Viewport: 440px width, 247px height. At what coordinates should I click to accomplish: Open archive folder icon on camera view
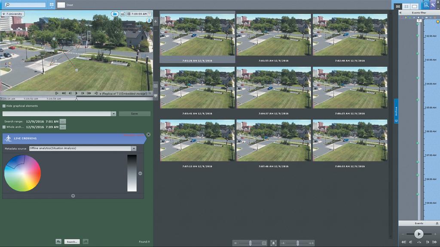tap(115, 14)
